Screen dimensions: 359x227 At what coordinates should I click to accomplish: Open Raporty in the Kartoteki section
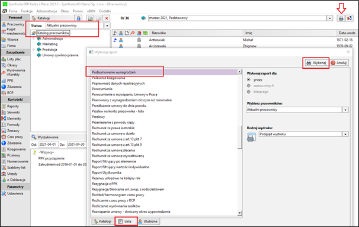(10, 106)
